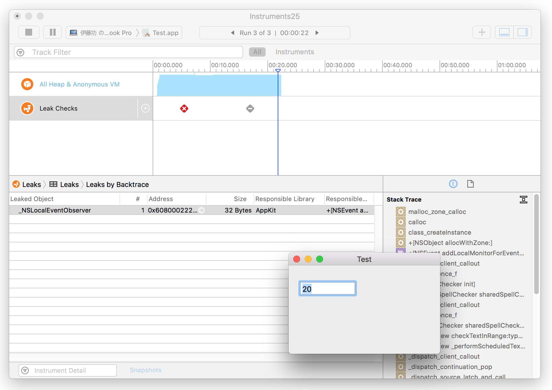Select the All track filter tab

(x=257, y=52)
